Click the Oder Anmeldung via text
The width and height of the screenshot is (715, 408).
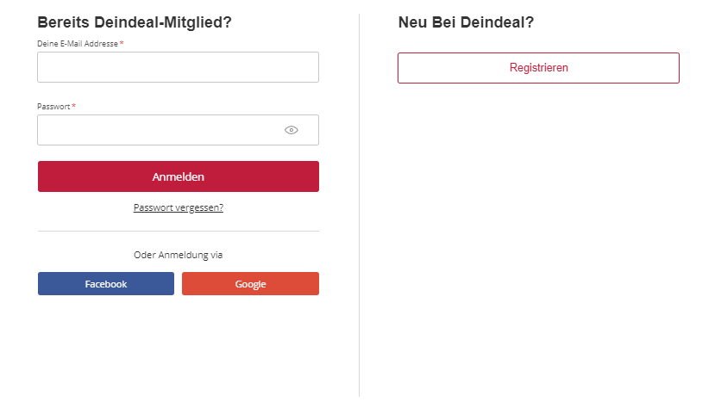(179, 255)
